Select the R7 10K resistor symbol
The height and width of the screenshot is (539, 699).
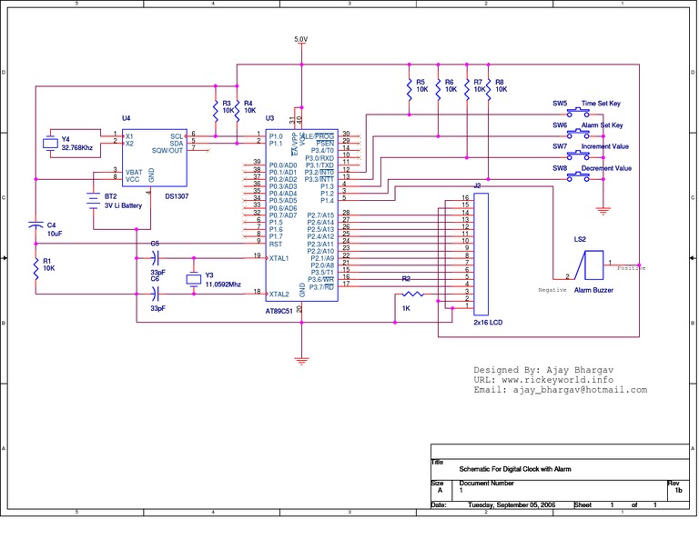pos(467,89)
